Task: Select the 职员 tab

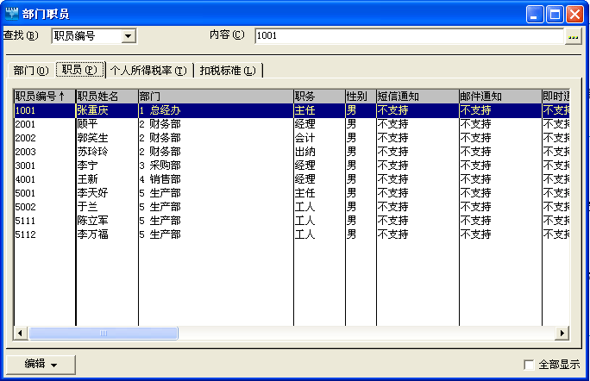Action: (79, 70)
